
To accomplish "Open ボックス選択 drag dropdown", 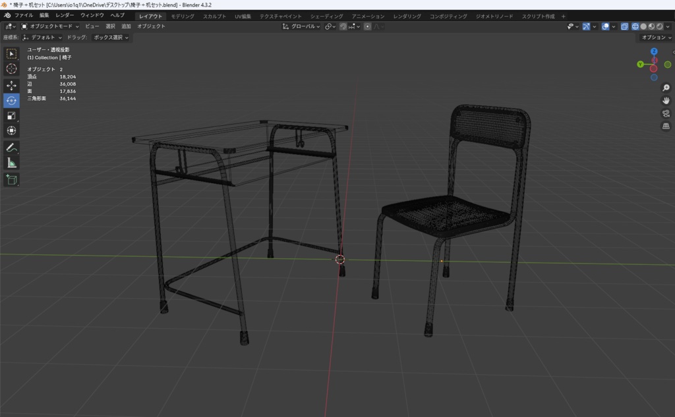I will [x=111, y=38].
